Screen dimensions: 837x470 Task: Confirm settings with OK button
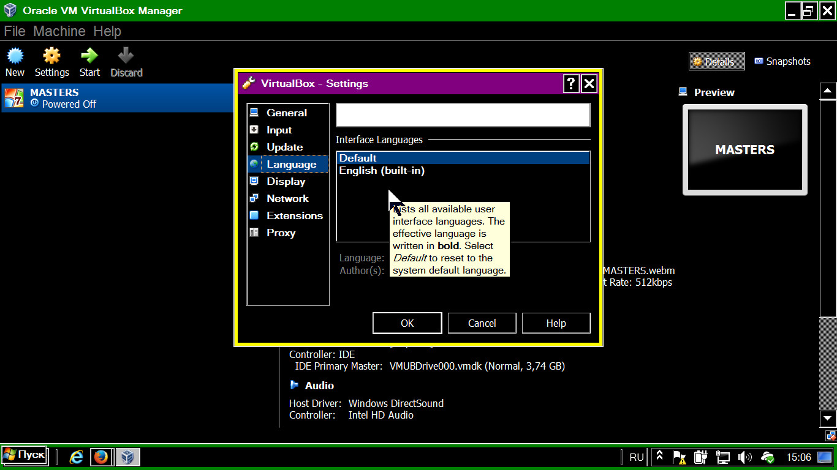[x=407, y=323]
